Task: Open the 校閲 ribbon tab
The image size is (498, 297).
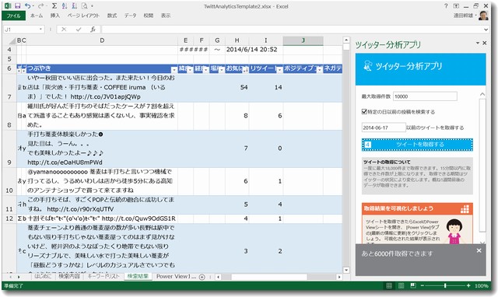Action: tap(149, 16)
